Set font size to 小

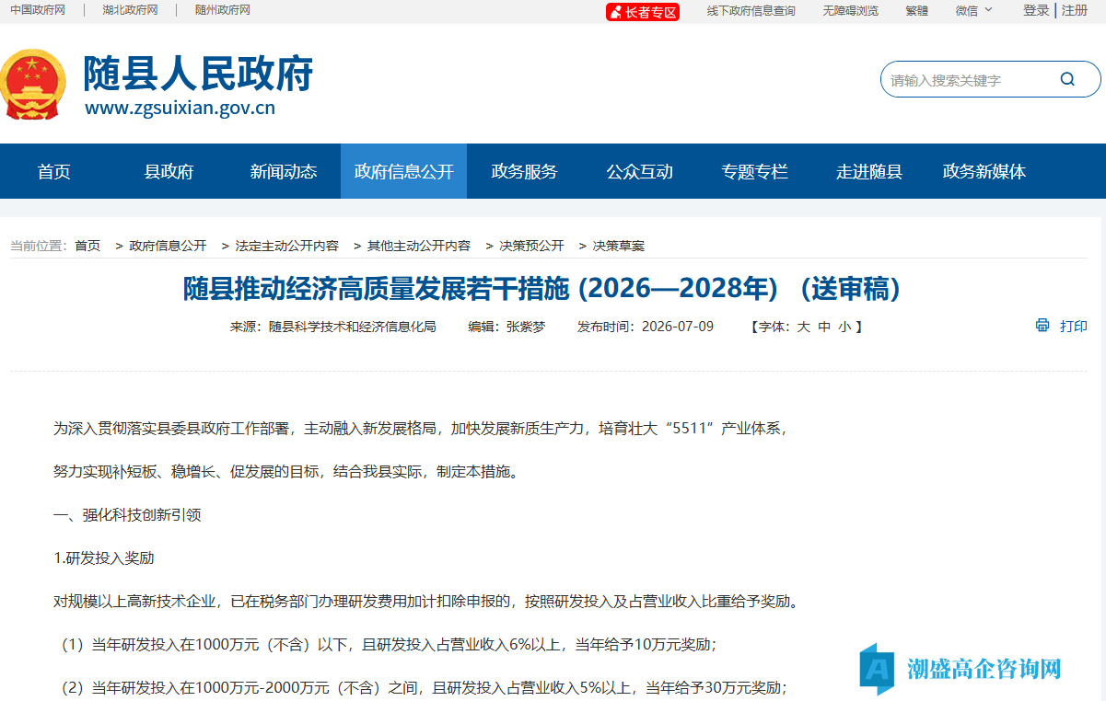tap(844, 327)
